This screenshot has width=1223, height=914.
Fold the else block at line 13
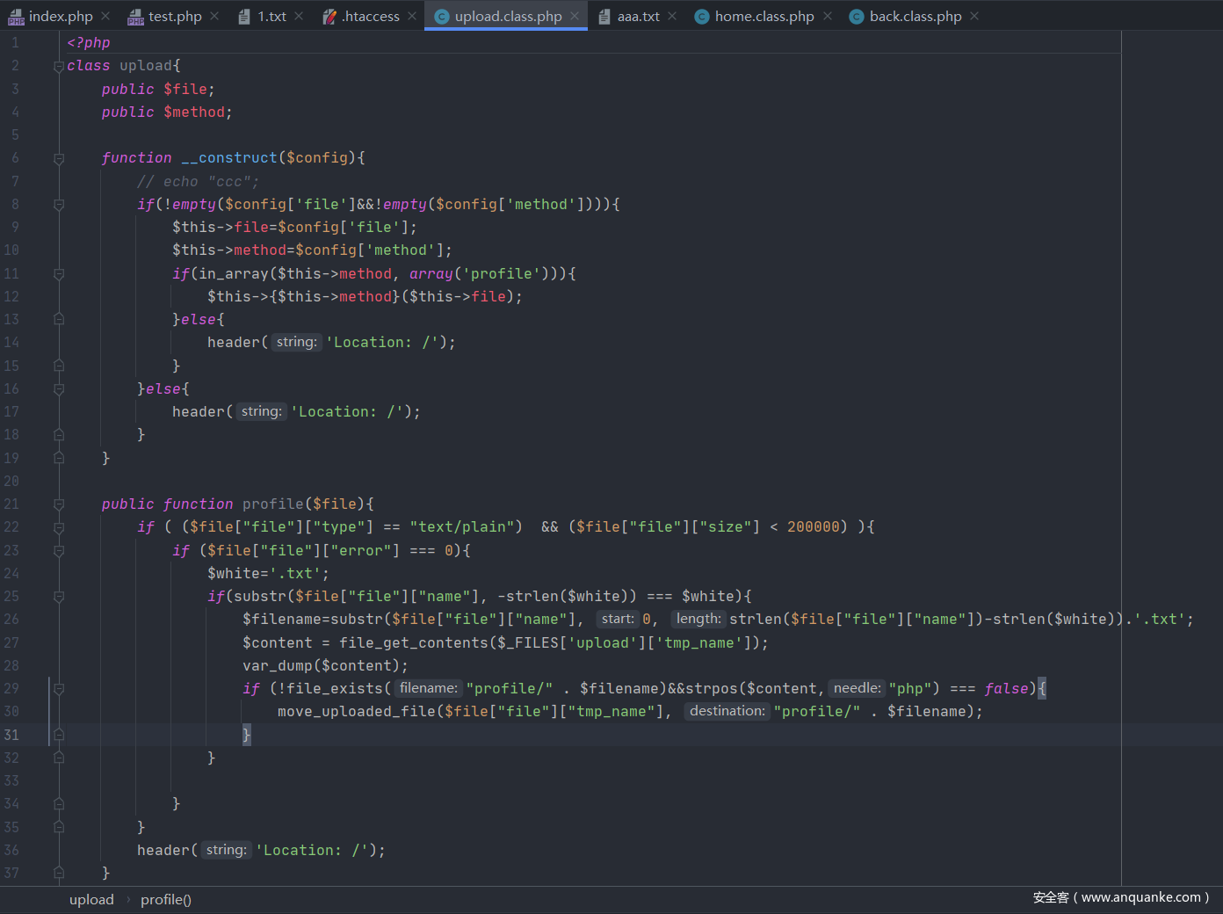click(59, 320)
